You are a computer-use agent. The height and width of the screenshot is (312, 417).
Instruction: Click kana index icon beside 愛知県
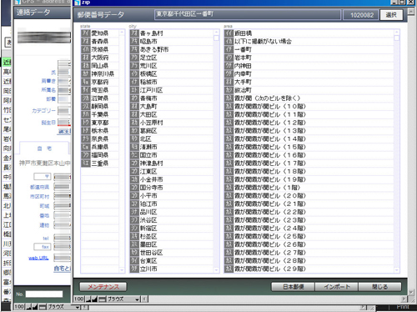(86, 33)
